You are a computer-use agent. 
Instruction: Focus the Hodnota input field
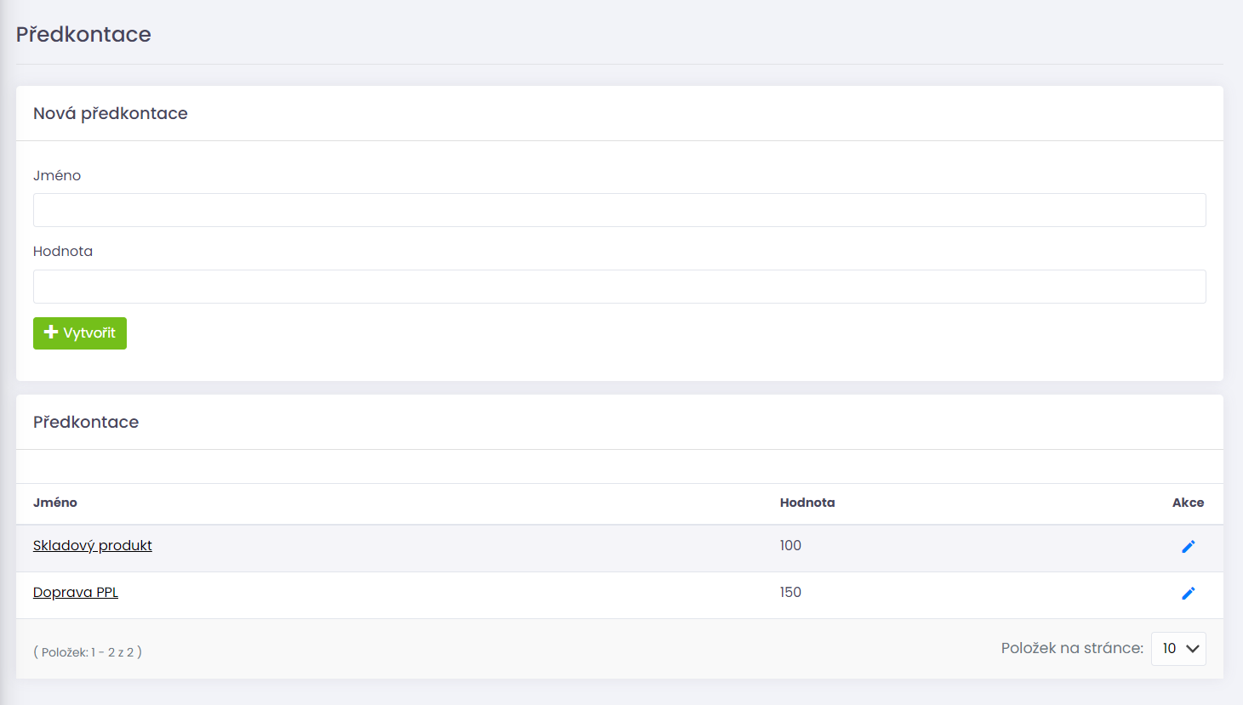619,287
